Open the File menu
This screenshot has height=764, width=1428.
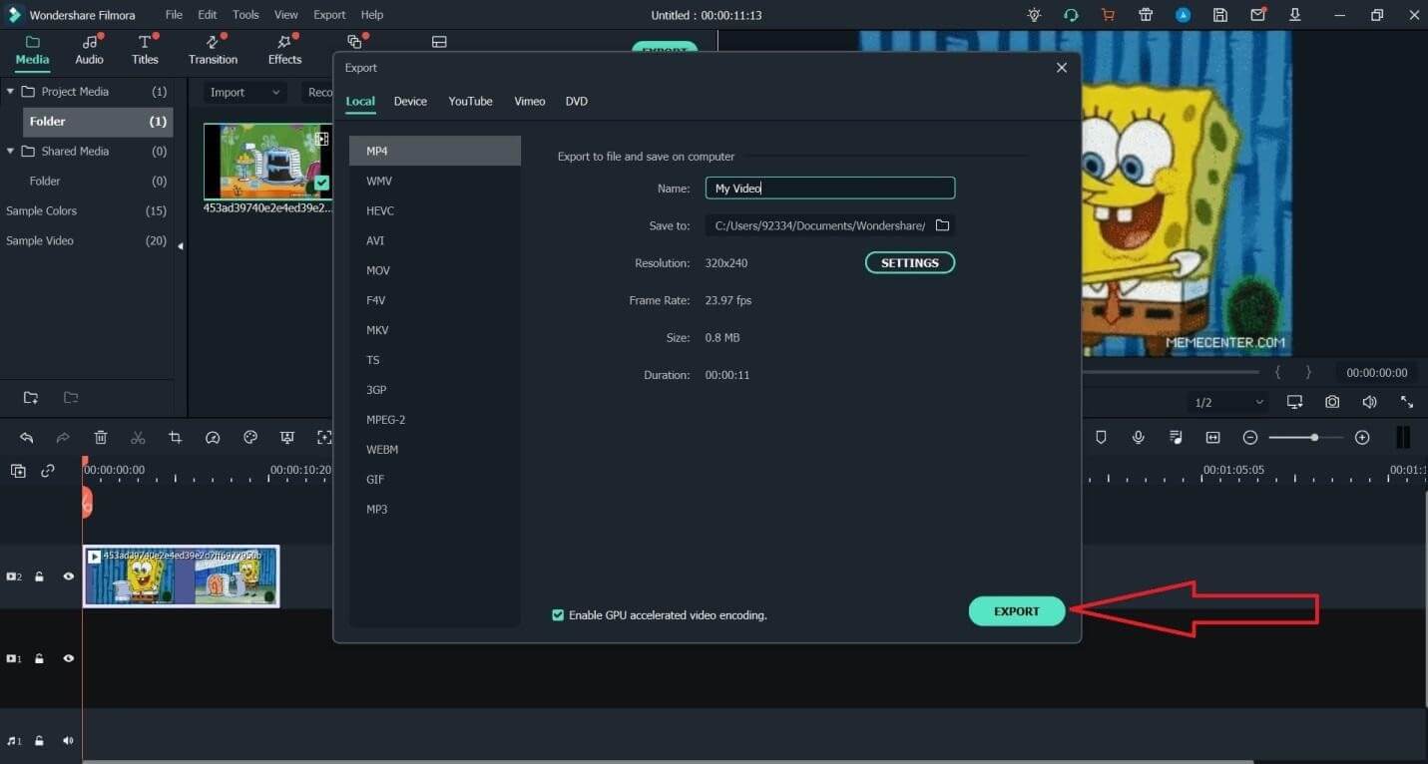point(174,15)
